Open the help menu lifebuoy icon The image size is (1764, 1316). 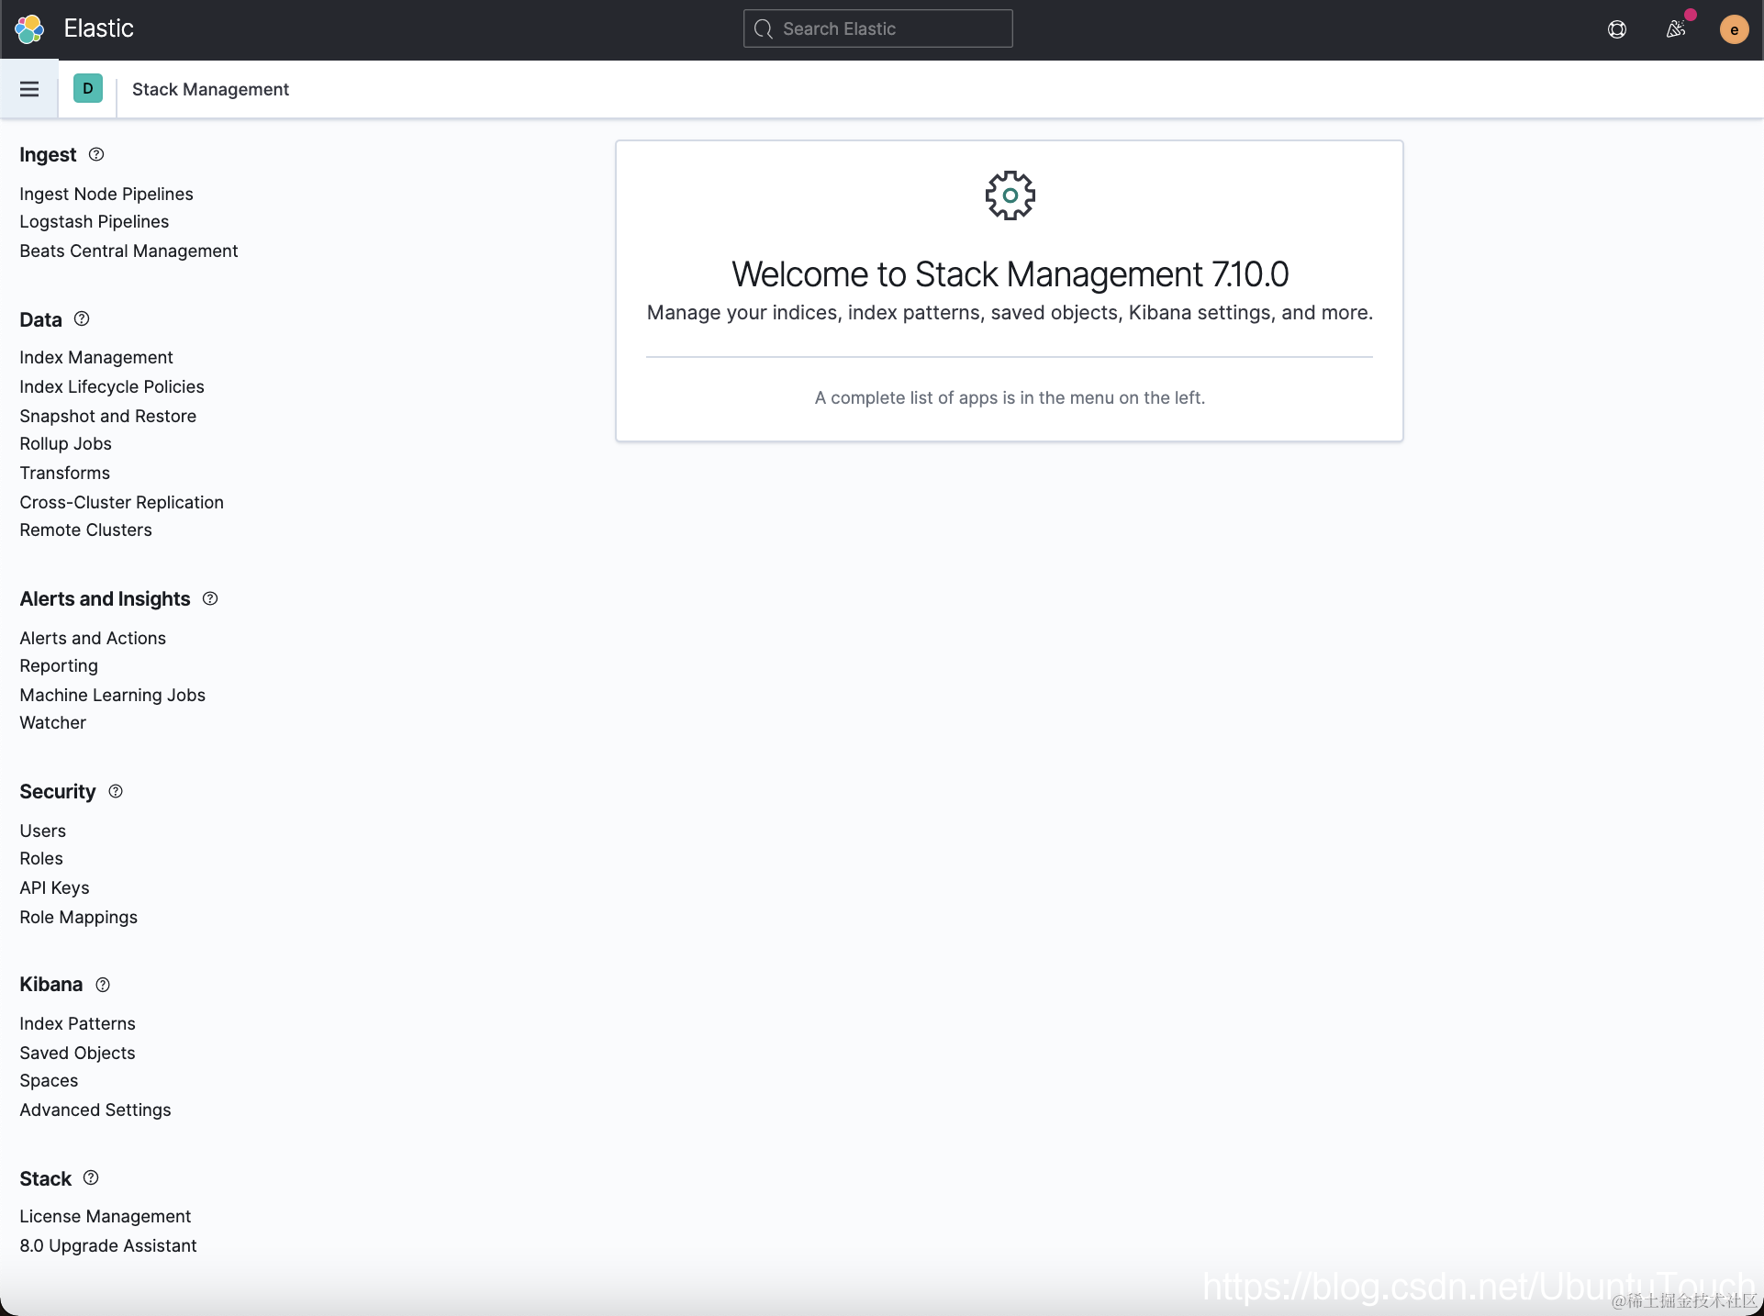point(1617,29)
